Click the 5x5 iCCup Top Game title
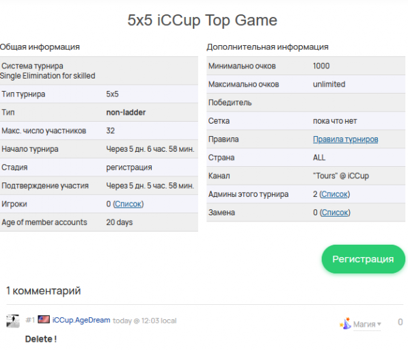408x350 pixels. click(202, 21)
